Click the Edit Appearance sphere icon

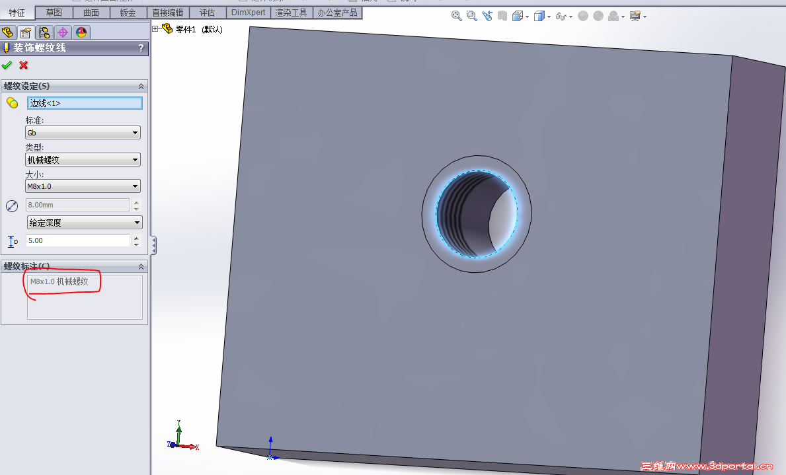click(x=582, y=16)
